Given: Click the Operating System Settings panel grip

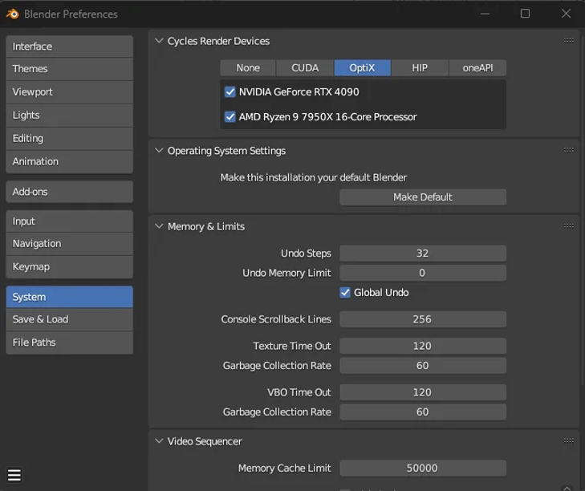Looking at the screenshot, I should pyautogui.click(x=568, y=151).
